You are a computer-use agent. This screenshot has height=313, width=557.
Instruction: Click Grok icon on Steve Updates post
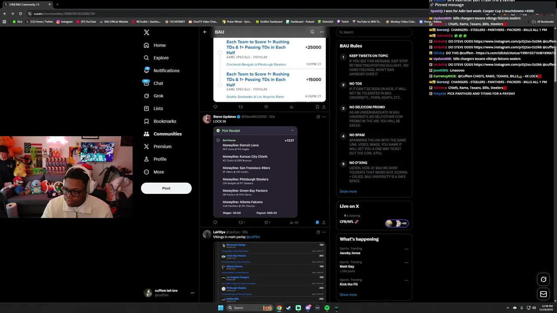pyautogui.click(x=318, y=117)
